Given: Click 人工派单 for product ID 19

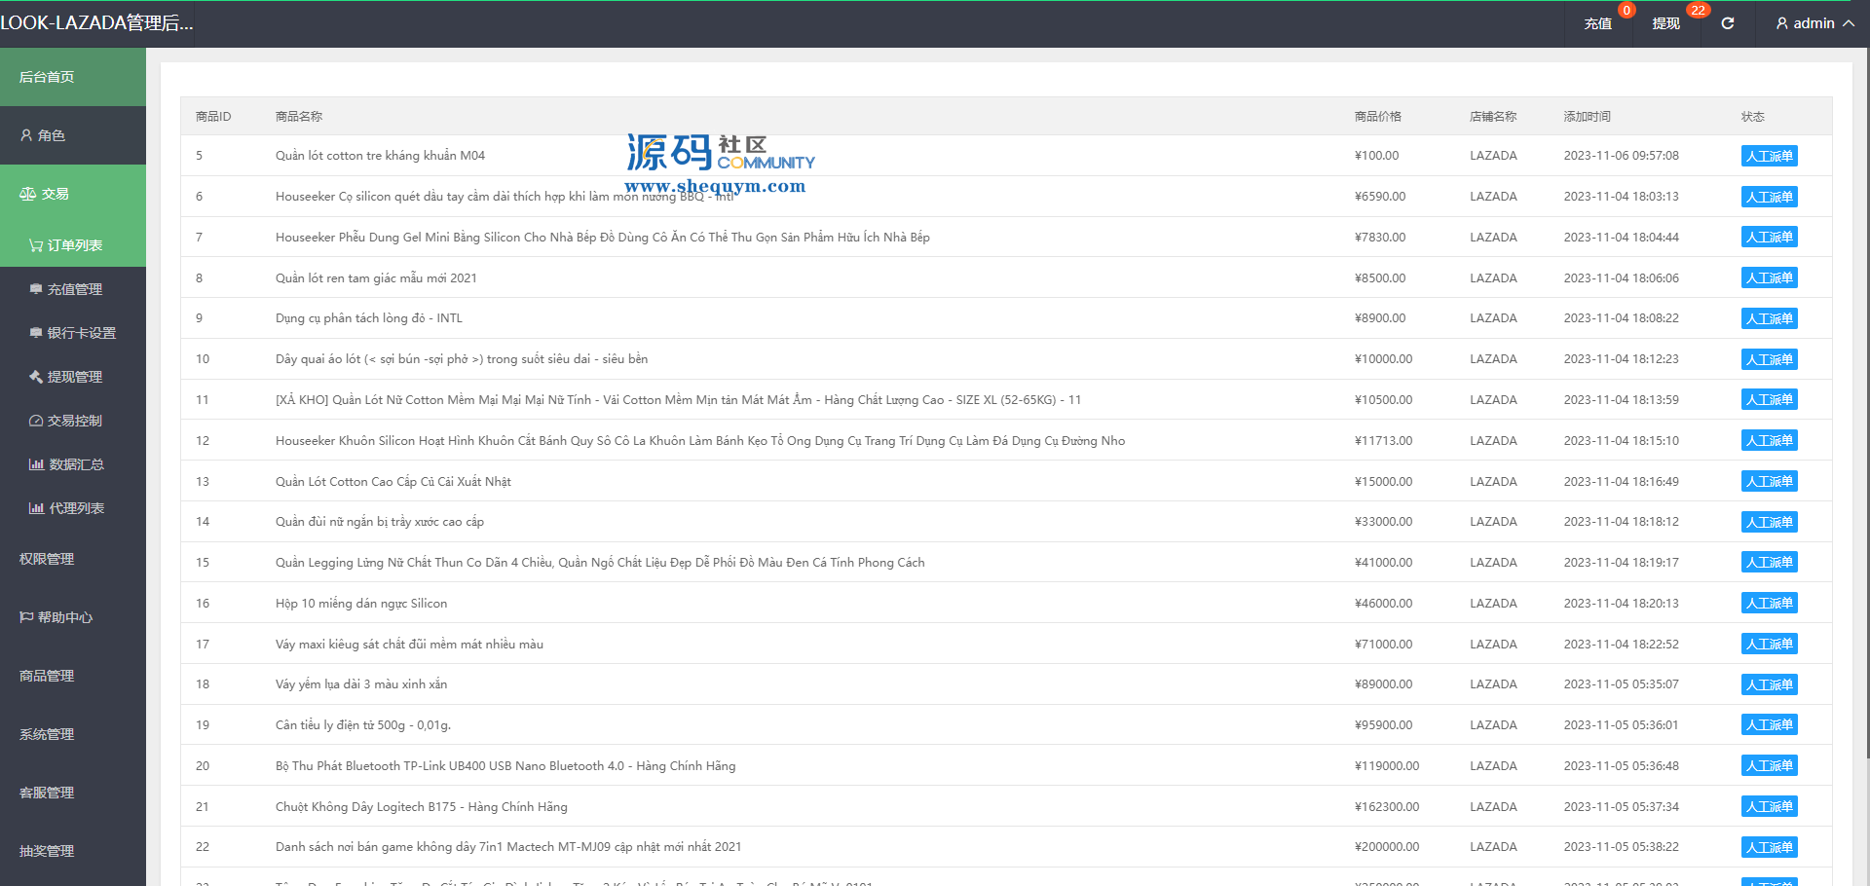Looking at the screenshot, I should tap(1769, 724).
